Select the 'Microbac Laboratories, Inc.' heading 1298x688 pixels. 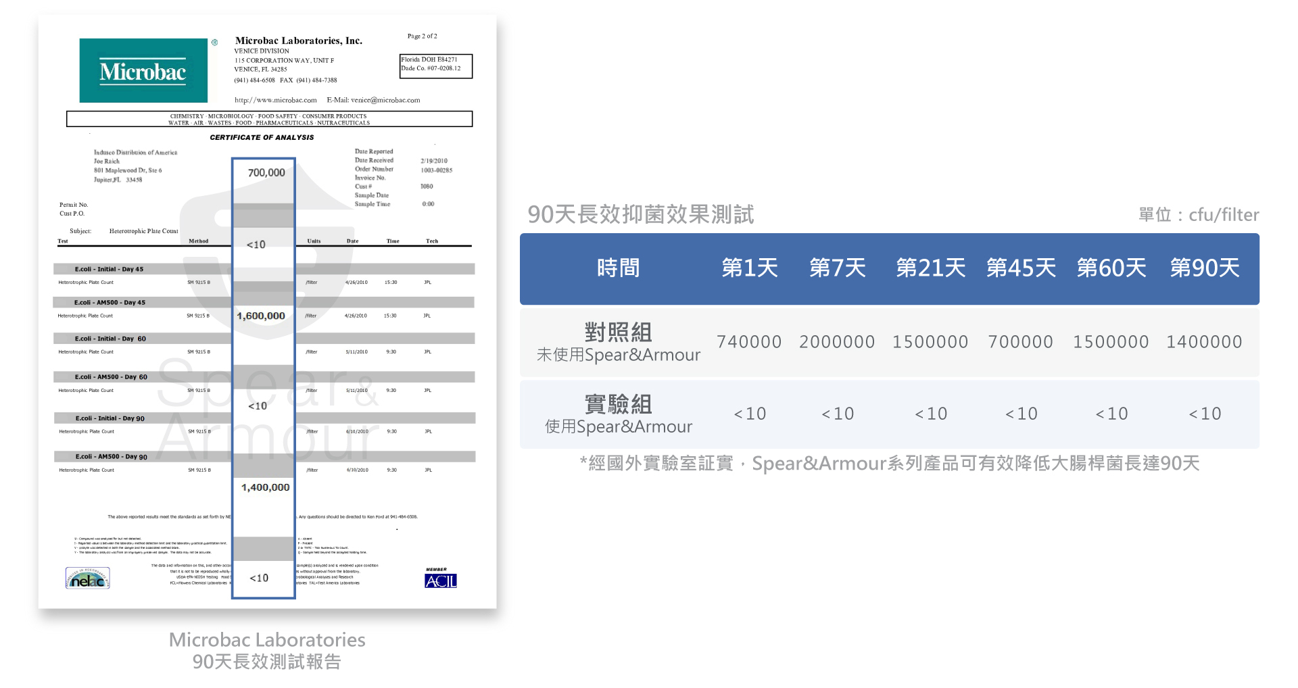point(299,41)
